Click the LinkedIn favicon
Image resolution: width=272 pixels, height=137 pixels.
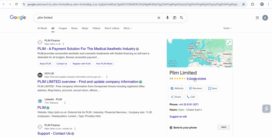point(40,101)
